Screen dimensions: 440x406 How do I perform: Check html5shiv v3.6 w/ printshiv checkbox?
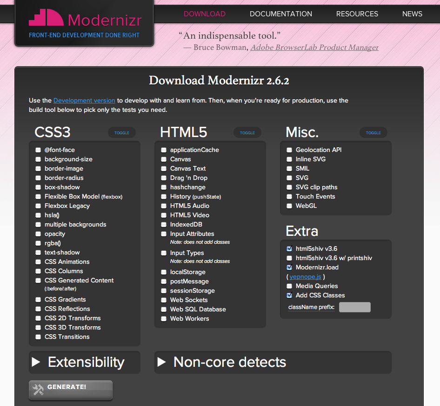(x=289, y=258)
